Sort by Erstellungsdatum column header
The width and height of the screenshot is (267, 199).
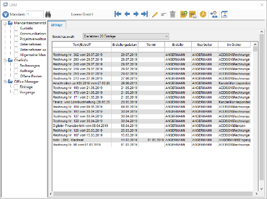[124, 44]
